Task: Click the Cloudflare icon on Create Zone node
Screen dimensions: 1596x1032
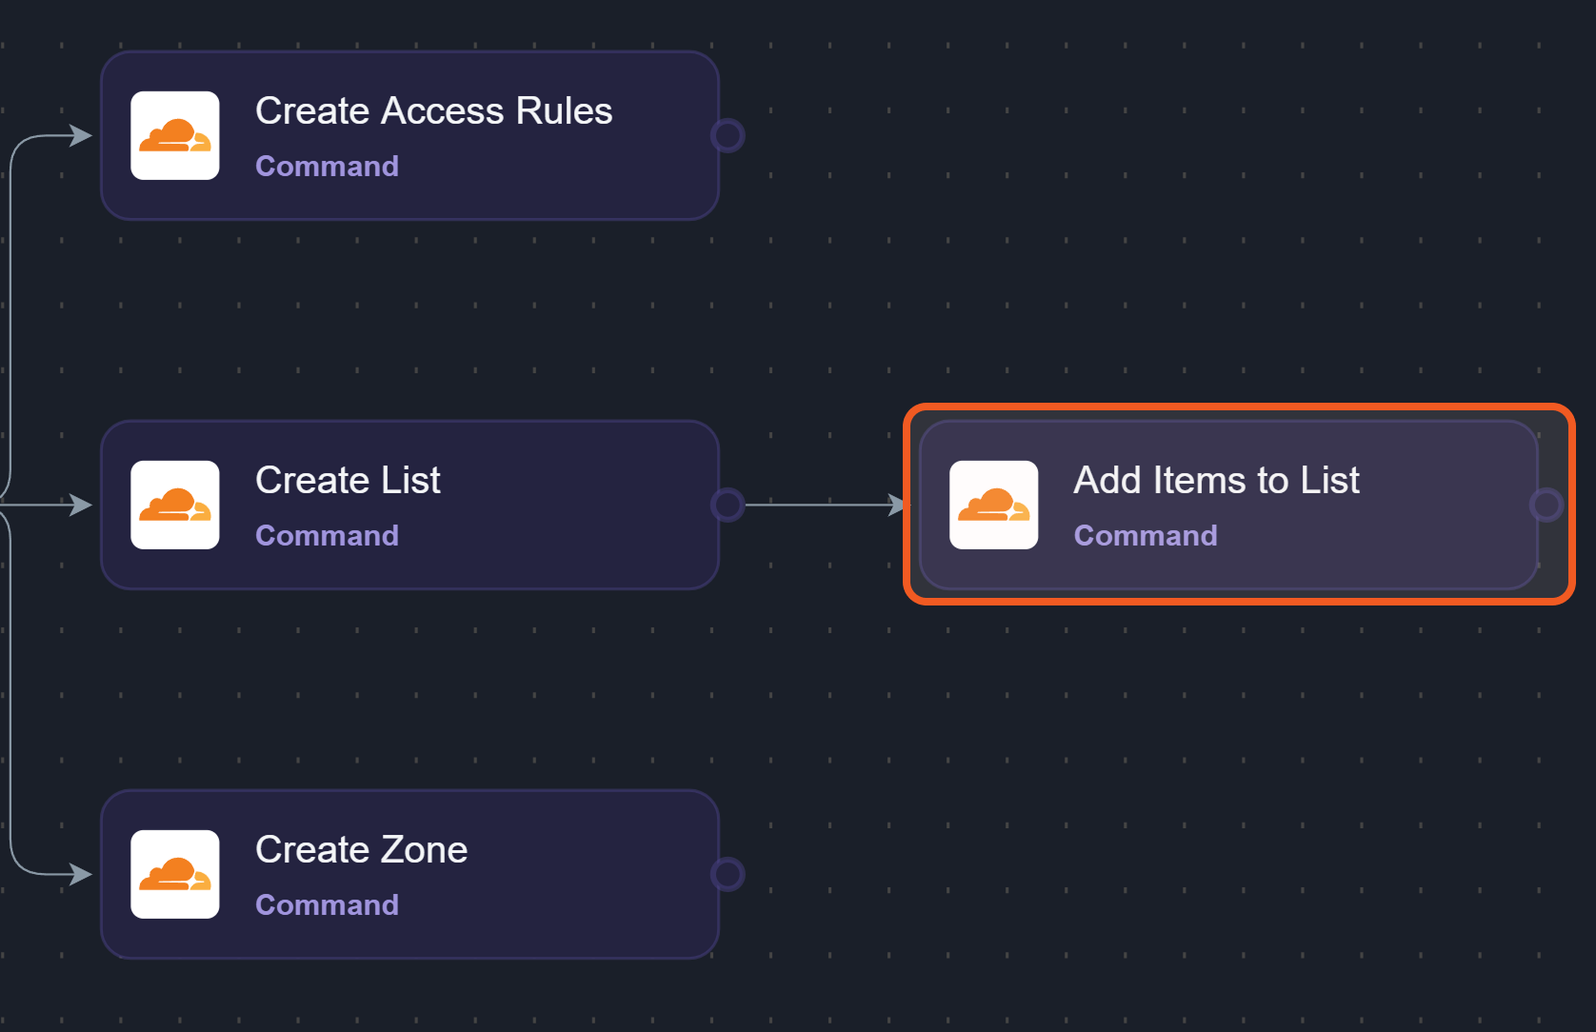Action: (x=175, y=874)
